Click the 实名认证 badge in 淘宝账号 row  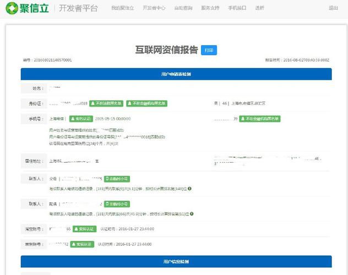pos(85,229)
